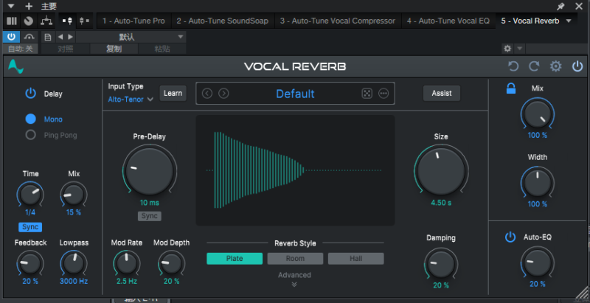The width and height of the screenshot is (590, 303).
Task: Select the Hall reverb style
Action: tap(355, 259)
